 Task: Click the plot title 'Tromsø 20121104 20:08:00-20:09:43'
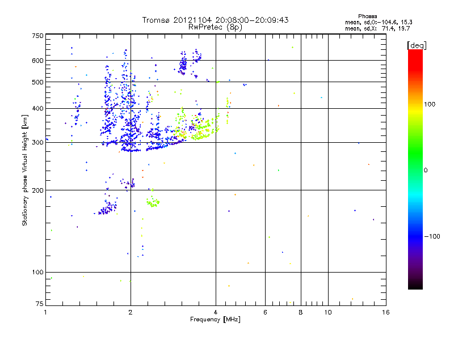tap(215, 20)
